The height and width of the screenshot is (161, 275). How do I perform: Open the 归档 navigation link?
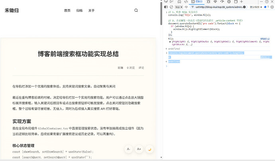79,11
